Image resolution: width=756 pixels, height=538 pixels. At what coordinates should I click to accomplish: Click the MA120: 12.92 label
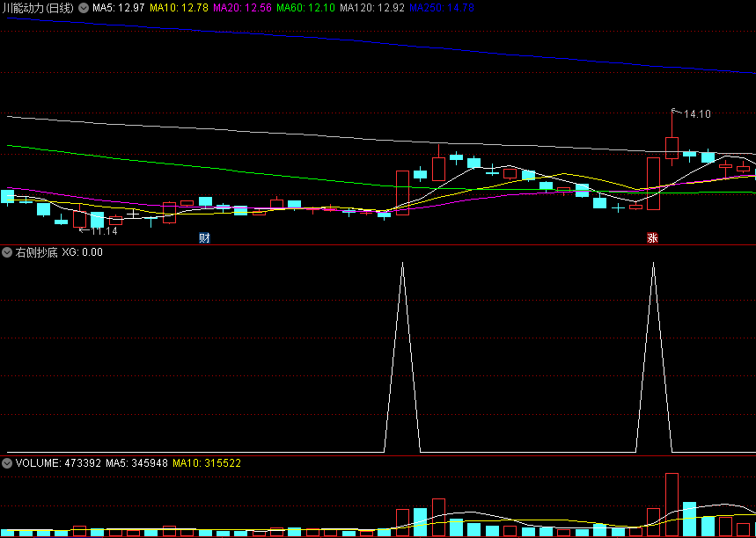click(x=371, y=8)
